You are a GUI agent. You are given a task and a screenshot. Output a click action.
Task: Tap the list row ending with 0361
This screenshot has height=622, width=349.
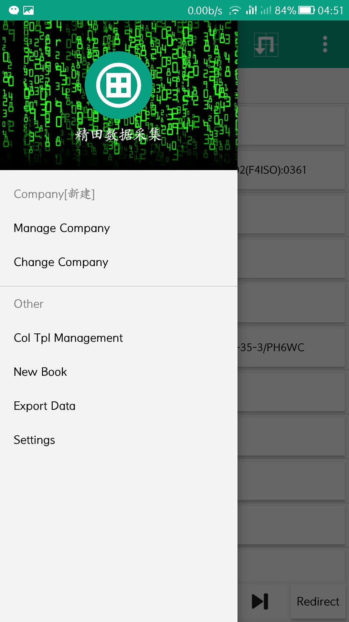pos(291,170)
